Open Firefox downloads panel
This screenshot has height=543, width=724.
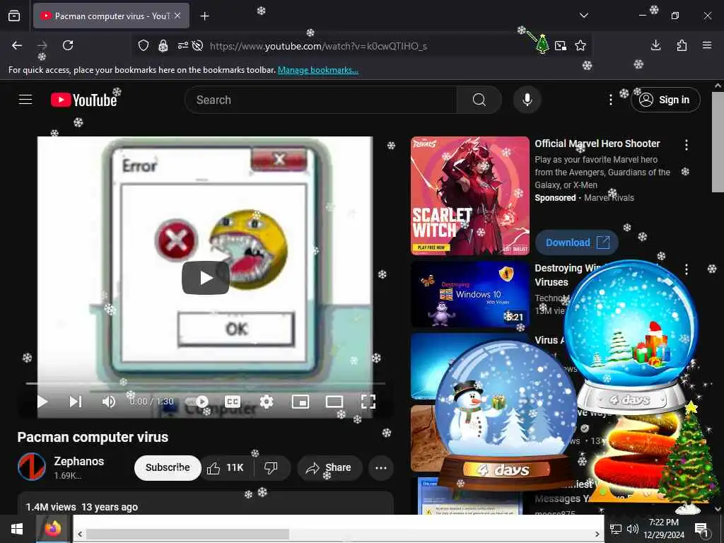[x=655, y=45]
